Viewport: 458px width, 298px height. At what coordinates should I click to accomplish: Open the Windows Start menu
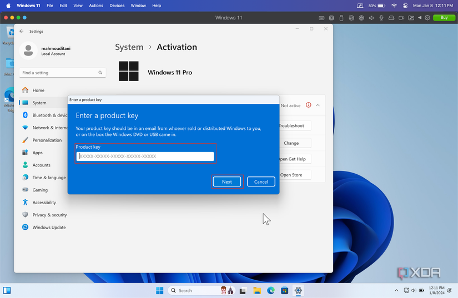[x=160, y=291]
